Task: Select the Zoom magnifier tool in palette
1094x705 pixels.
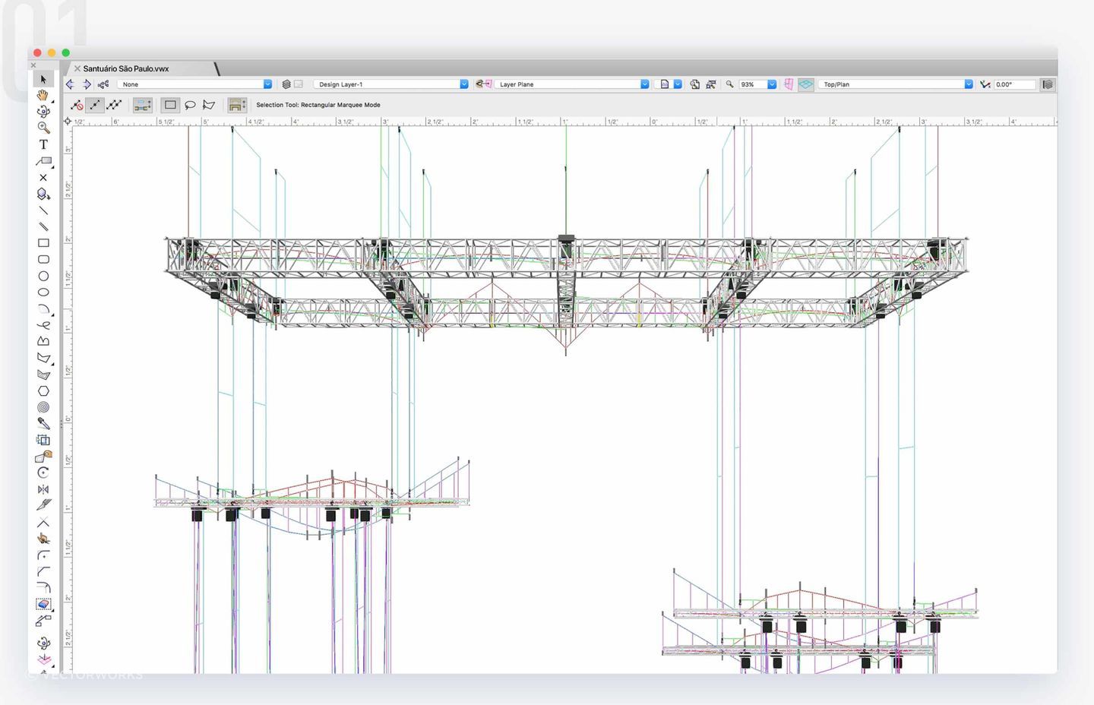Action: 43,128
